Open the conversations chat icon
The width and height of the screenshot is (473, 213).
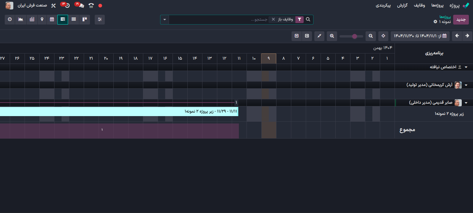click(x=81, y=6)
